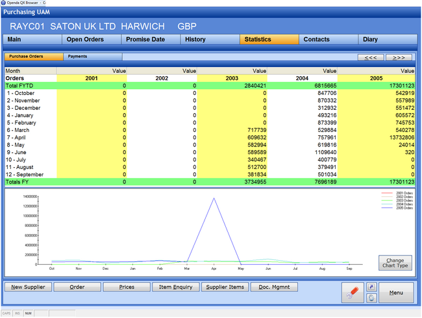Screen dimensions: 422x318
Task: Click the Totals FY row label
Action: tap(17, 182)
